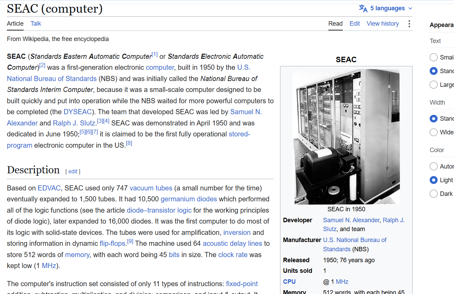Open the germanium diodes link
The height and width of the screenshot is (294, 454).
[x=189, y=199]
